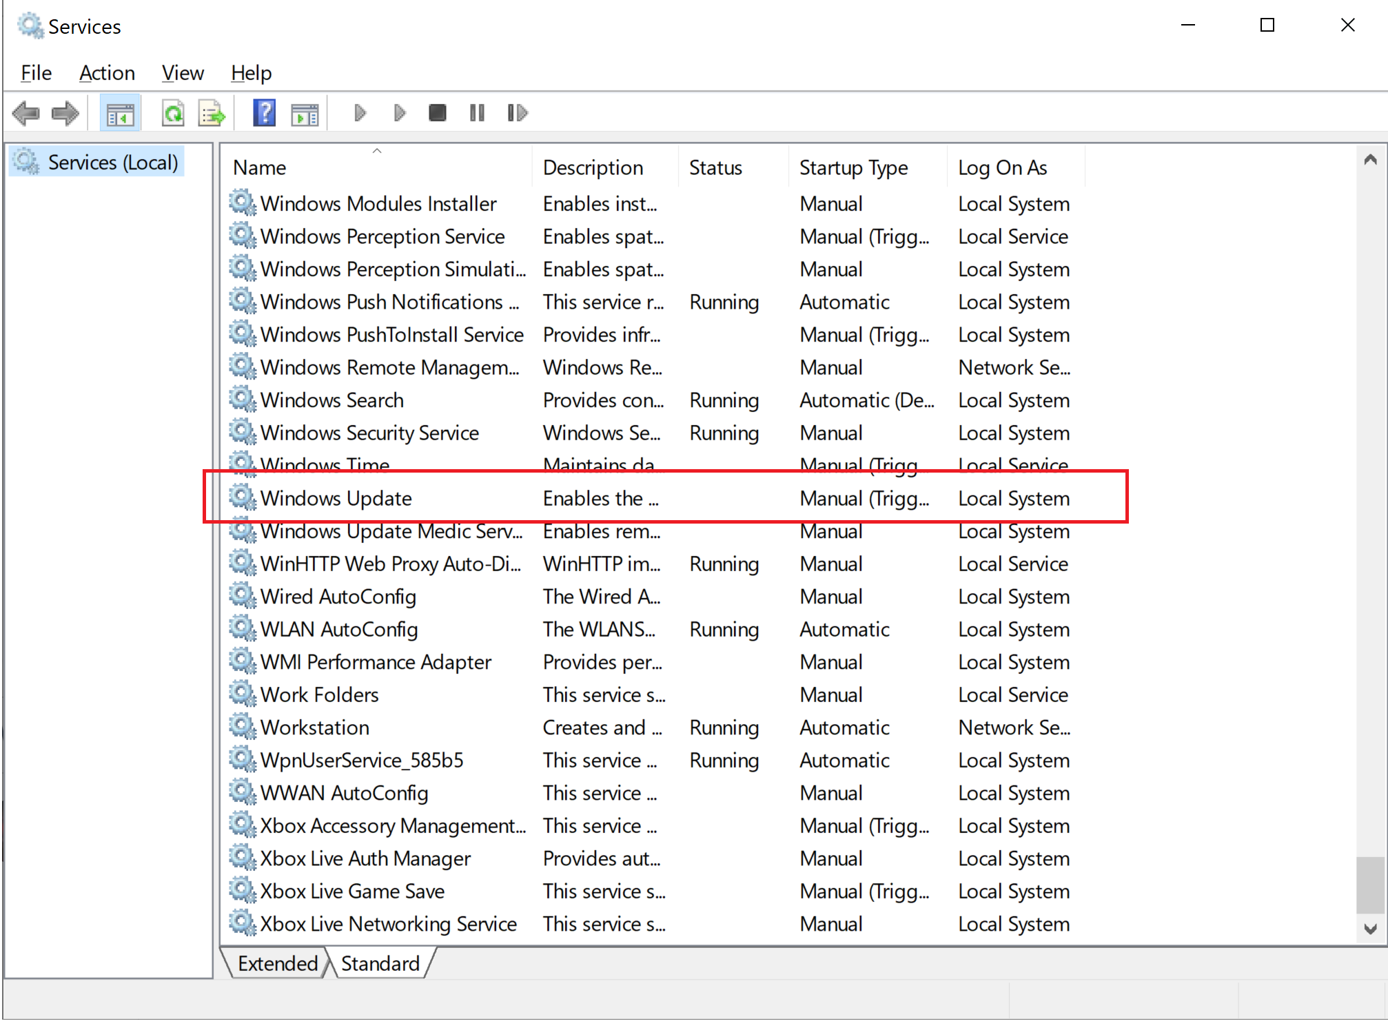Switch to the Extended tab
Image resolution: width=1388 pixels, height=1021 pixels.
coord(278,963)
